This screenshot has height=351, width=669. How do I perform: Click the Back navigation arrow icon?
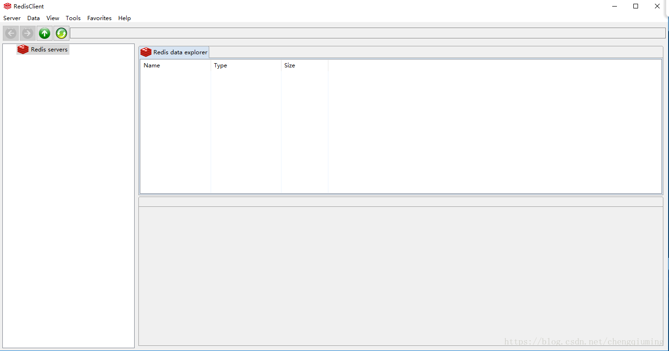(x=11, y=33)
